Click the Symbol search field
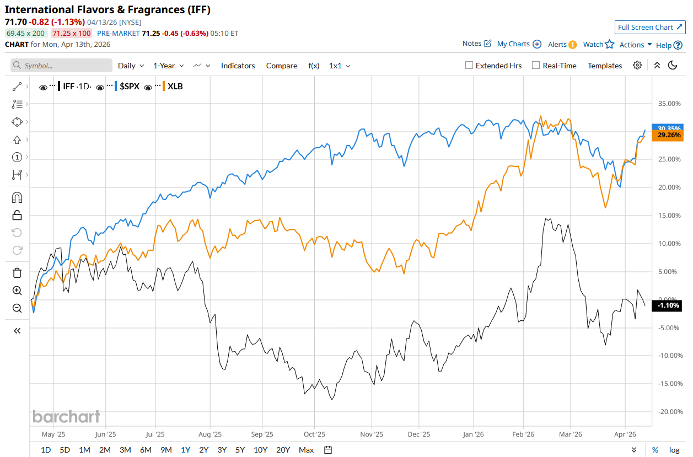693x457 pixels. (61, 66)
